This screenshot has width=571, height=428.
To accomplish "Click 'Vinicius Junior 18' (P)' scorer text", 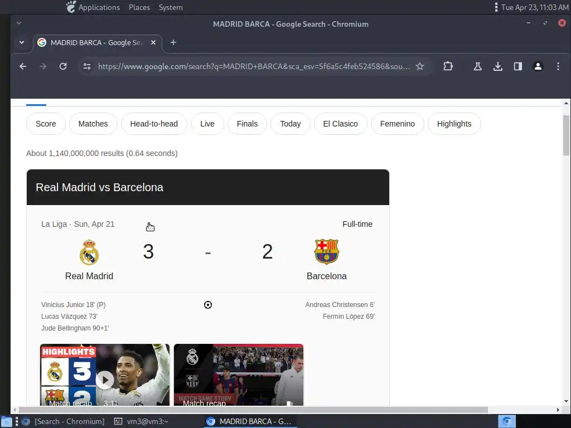I will tap(73, 305).
